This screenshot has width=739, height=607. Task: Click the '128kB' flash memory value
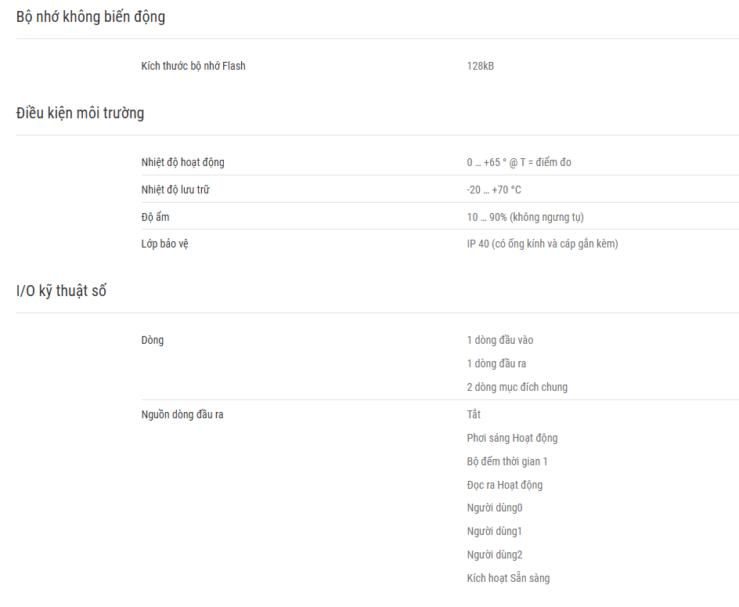click(480, 66)
